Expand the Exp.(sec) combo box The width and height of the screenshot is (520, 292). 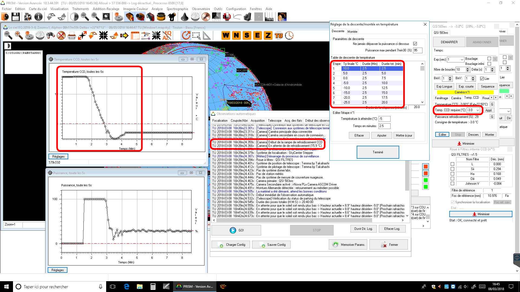pyautogui.click(x=462, y=59)
